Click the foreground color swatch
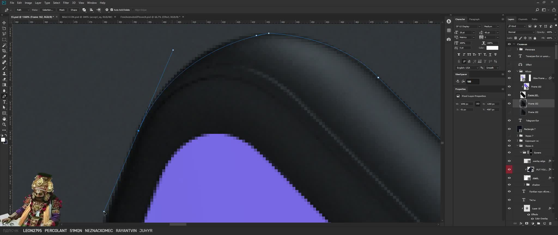Viewport: 558px width, 235px height. point(3,140)
